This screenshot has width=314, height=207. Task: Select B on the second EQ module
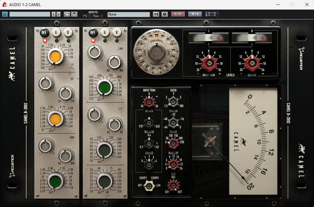pos(117,33)
